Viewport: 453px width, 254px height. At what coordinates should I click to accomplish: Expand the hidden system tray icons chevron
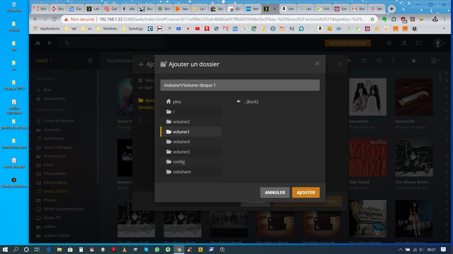click(401, 250)
